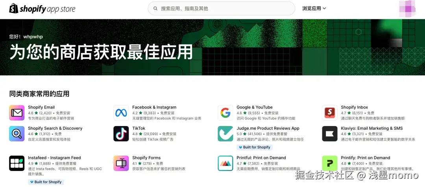Open the user avatar in header
This screenshot has height=187, width=425.
point(407,8)
